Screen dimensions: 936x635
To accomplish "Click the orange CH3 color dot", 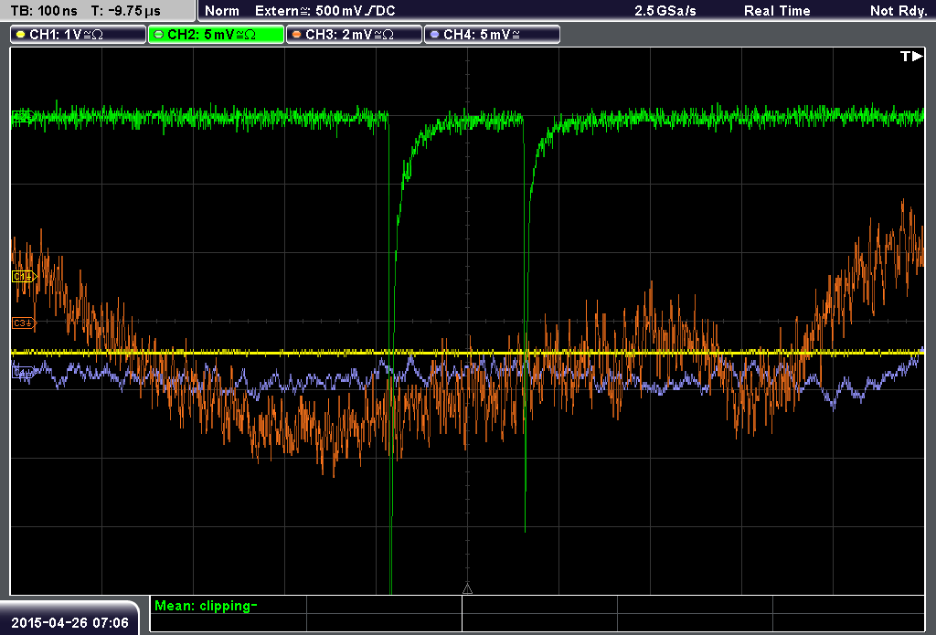I will tap(297, 35).
